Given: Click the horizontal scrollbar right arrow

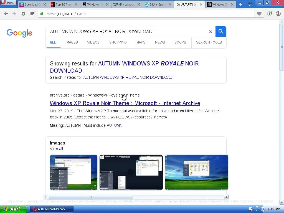Looking at the screenshot, I should (x=226, y=197).
